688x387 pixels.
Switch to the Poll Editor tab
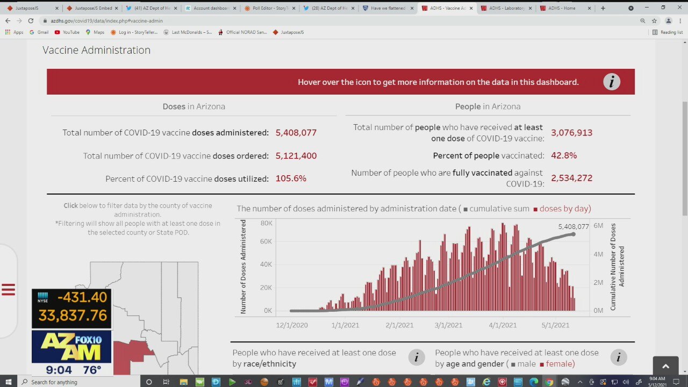270,8
